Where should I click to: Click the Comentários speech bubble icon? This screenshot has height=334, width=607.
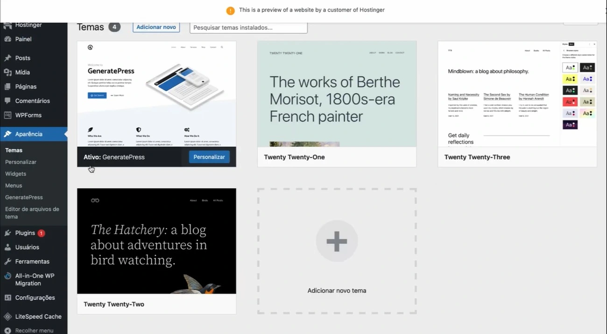pyautogui.click(x=7, y=101)
